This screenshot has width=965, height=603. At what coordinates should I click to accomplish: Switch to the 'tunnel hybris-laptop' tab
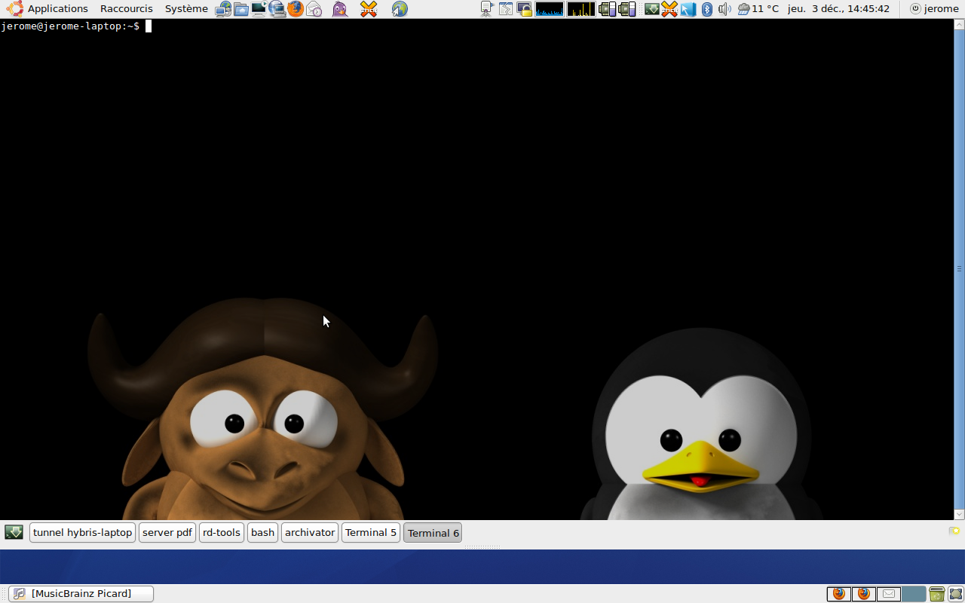82,532
